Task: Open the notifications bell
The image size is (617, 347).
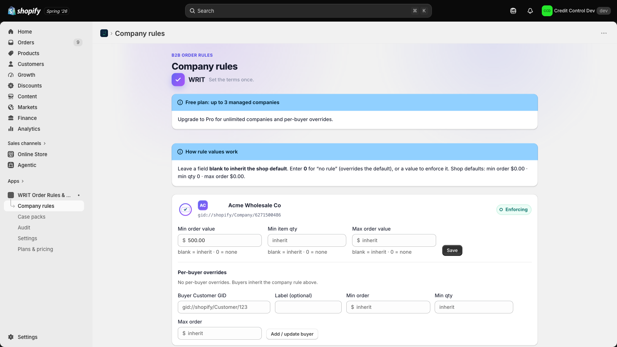Action: tap(530, 11)
